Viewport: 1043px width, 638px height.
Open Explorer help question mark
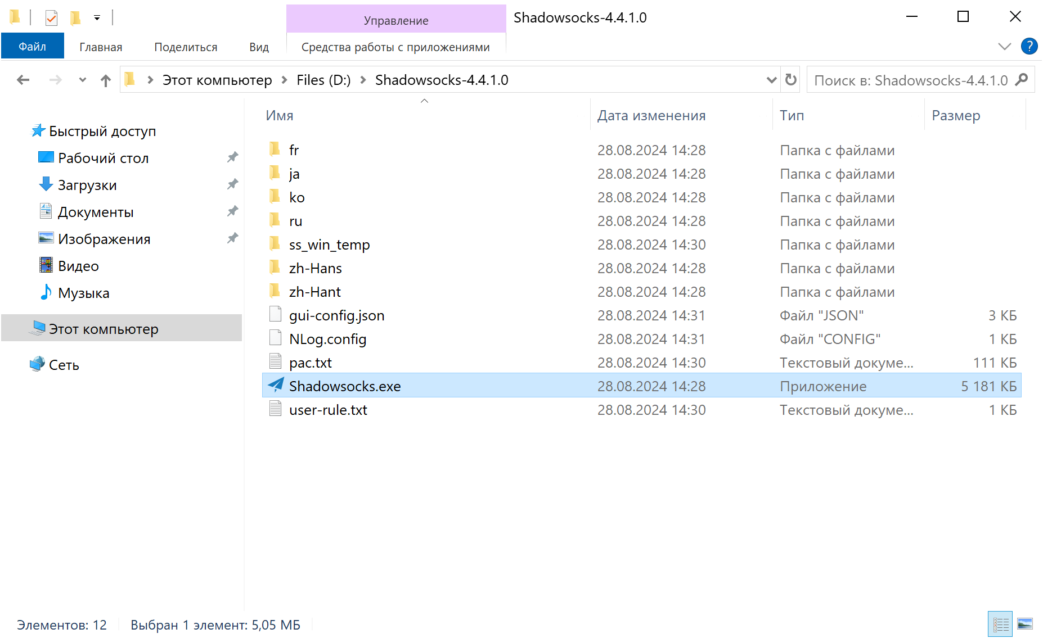click(1029, 46)
